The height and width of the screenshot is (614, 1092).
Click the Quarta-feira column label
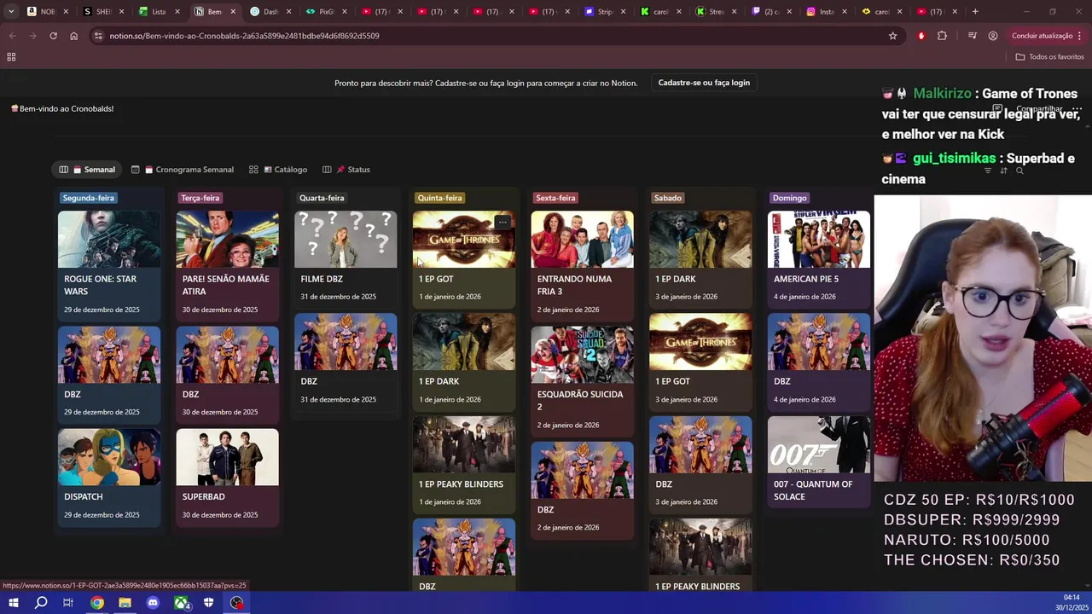[322, 198]
